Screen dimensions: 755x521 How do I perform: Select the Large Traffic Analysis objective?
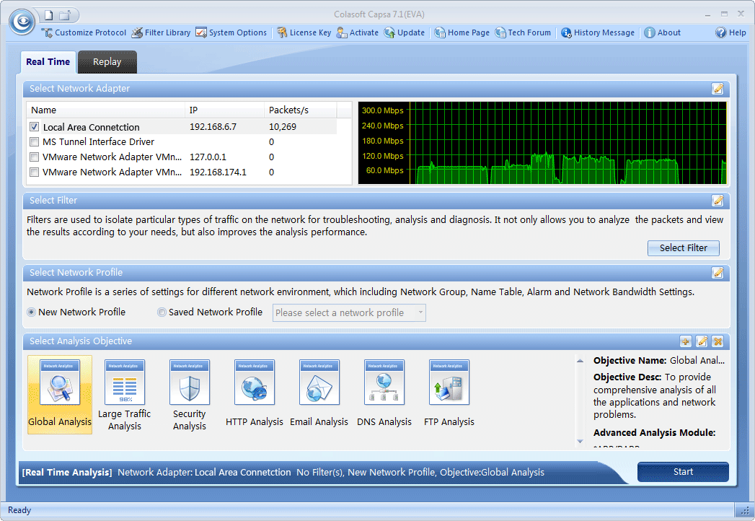[124, 395]
